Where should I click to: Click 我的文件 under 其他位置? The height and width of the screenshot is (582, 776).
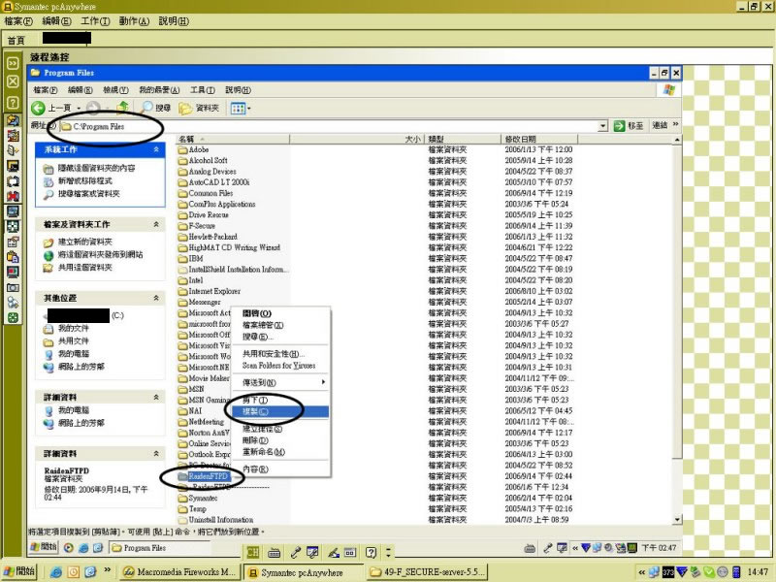[74, 328]
